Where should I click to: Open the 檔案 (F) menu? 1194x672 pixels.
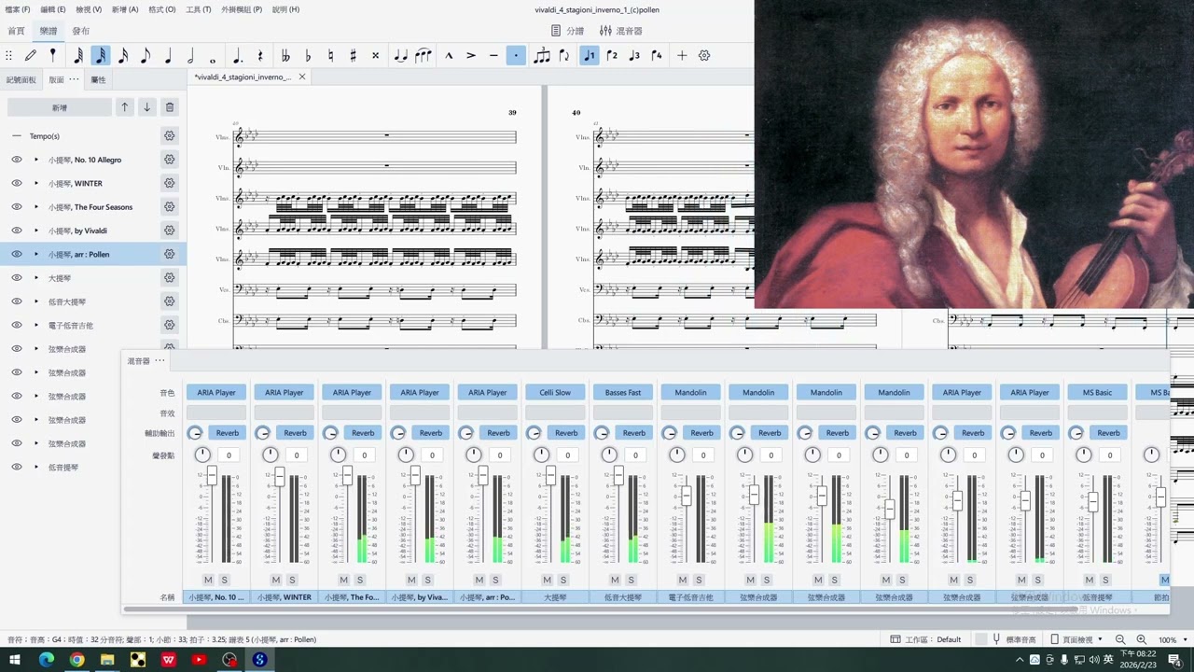[x=17, y=9]
